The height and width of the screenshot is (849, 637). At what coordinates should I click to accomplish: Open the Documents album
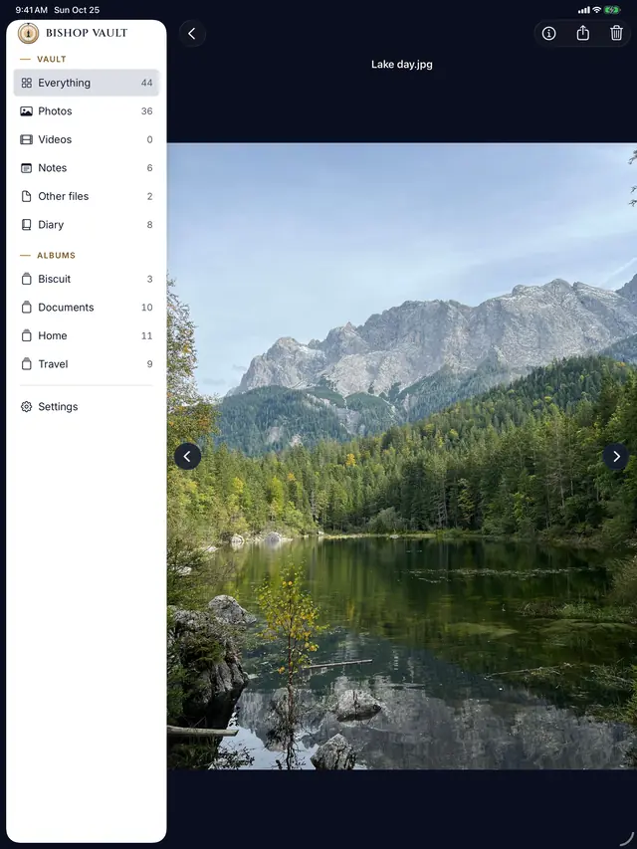click(x=87, y=307)
